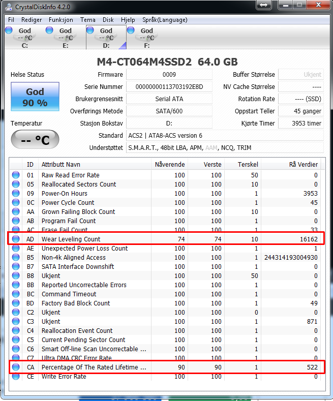
Task: Open the Rediger menu
Action: (32, 20)
